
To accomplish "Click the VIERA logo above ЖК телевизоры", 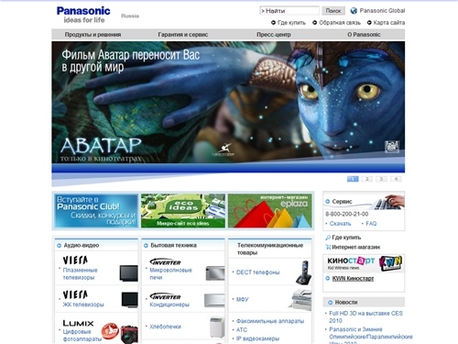I will pyautogui.click(x=75, y=294).
